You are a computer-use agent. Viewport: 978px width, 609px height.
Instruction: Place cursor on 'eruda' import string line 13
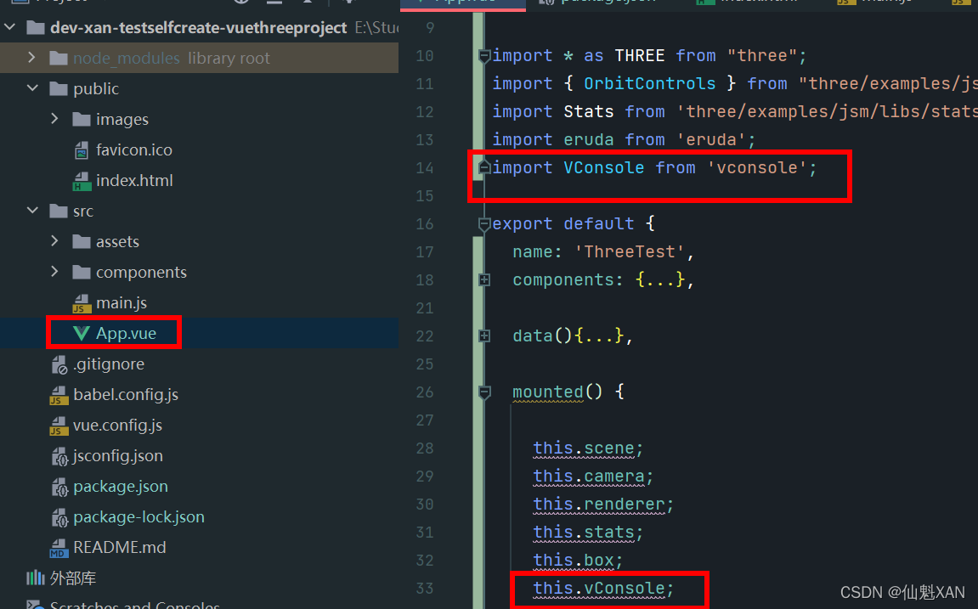pyautogui.click(x=711, y=139)
